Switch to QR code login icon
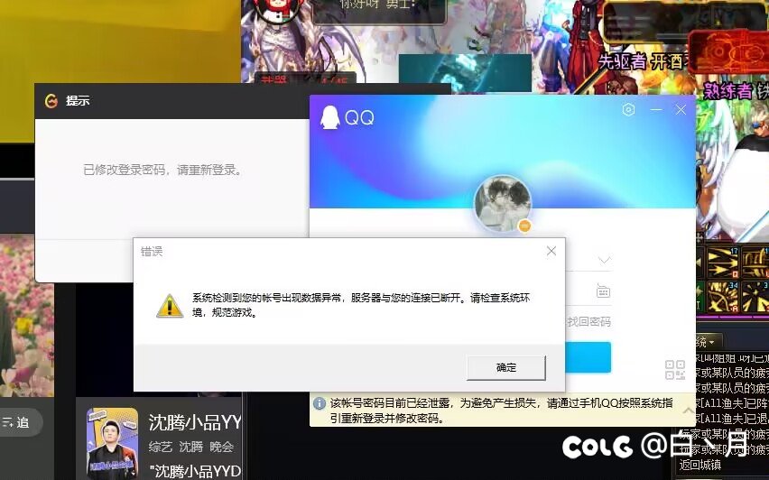769x480 pixels. tap(675, 370)
